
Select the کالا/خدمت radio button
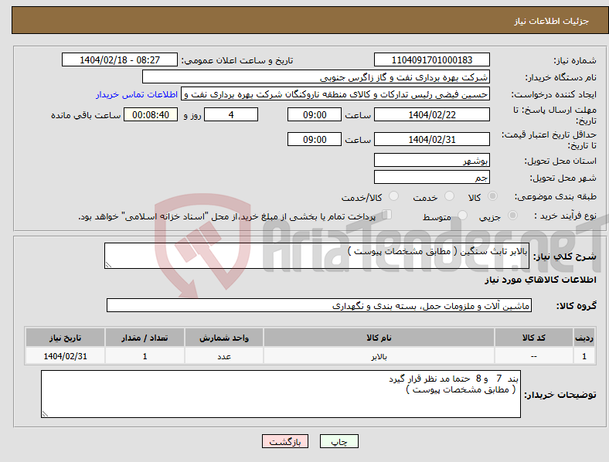(x=394, y=196)
